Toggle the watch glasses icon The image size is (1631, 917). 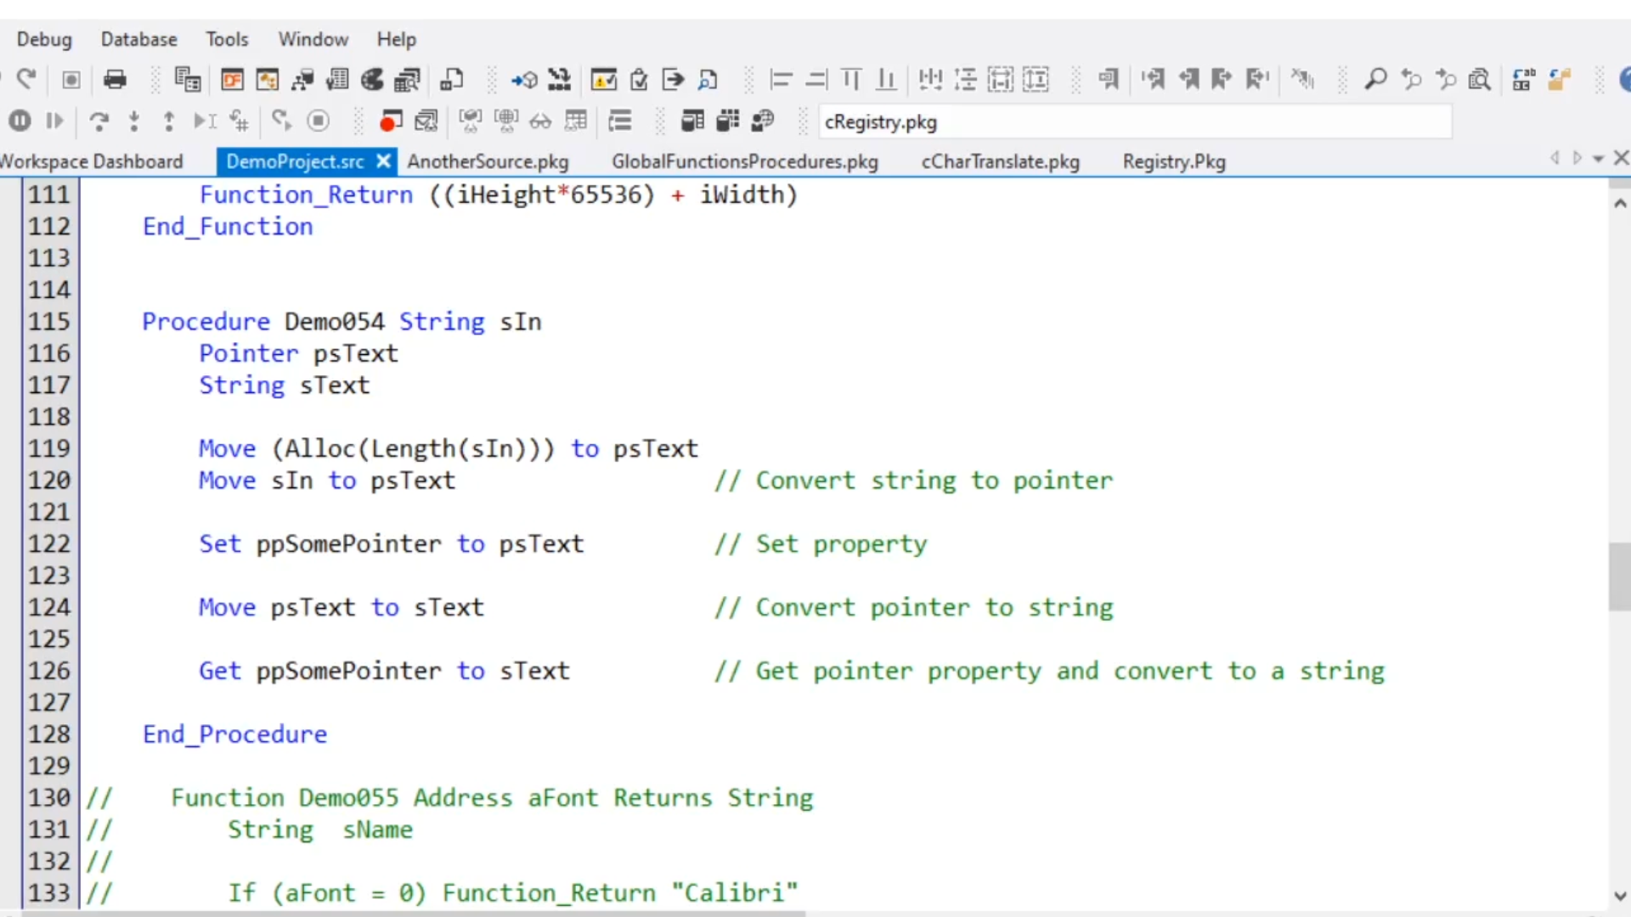[540, 121]
